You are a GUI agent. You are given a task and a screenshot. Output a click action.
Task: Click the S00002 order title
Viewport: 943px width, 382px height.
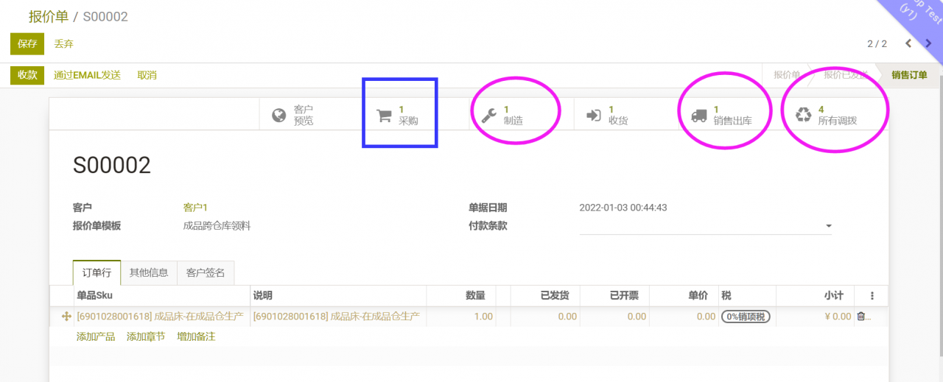click(x=112, y=166)
